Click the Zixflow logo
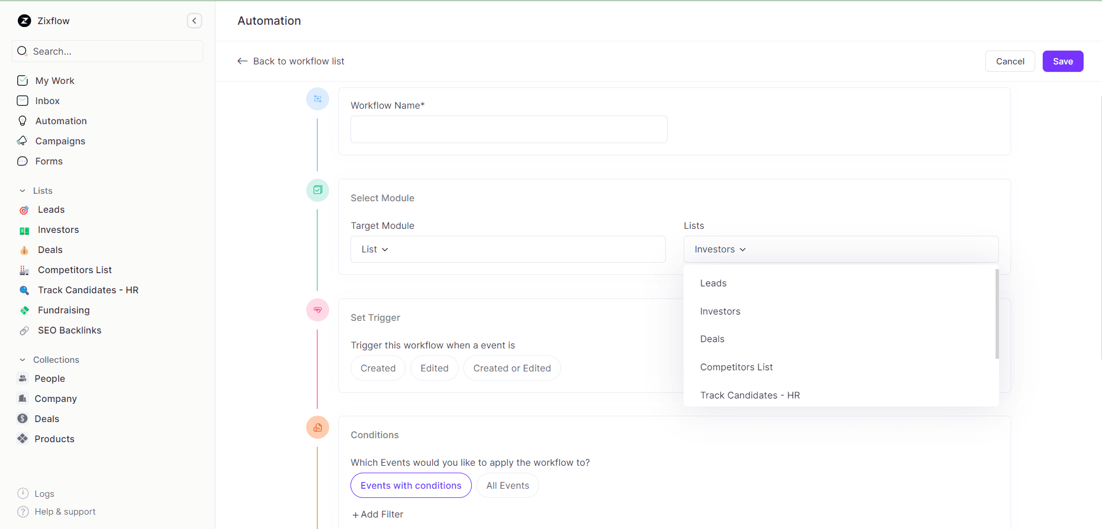 pos(24,21)
